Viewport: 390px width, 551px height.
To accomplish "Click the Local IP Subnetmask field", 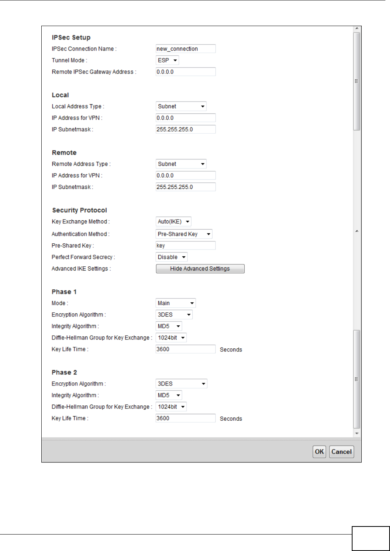I will tap(185, 129).
